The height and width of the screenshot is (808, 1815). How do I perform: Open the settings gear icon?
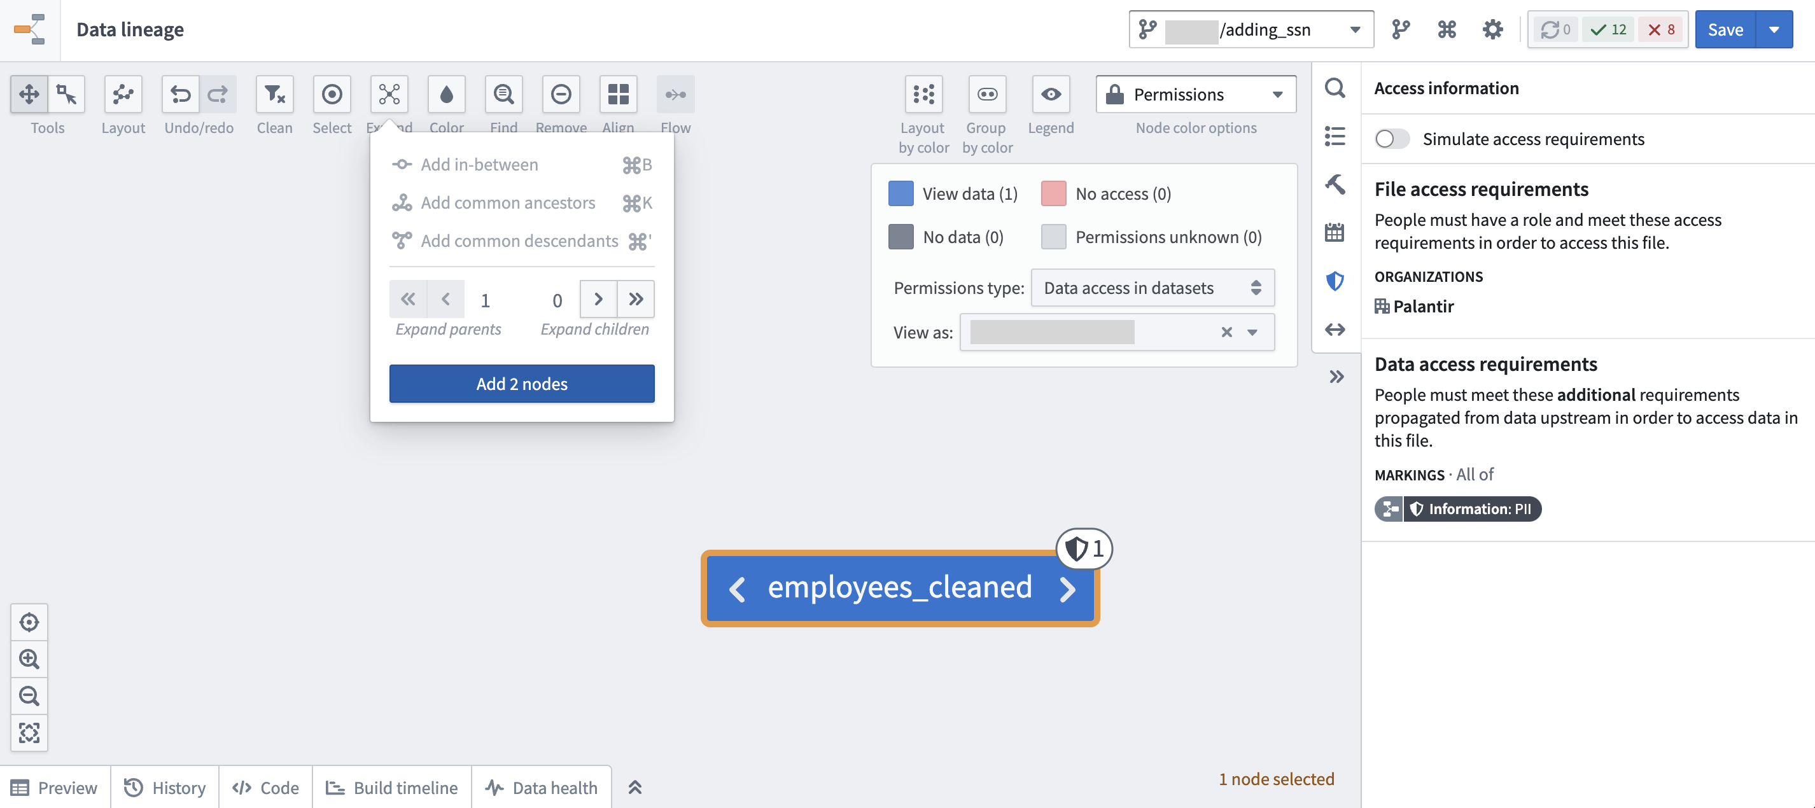click(x=1492, y=29)
